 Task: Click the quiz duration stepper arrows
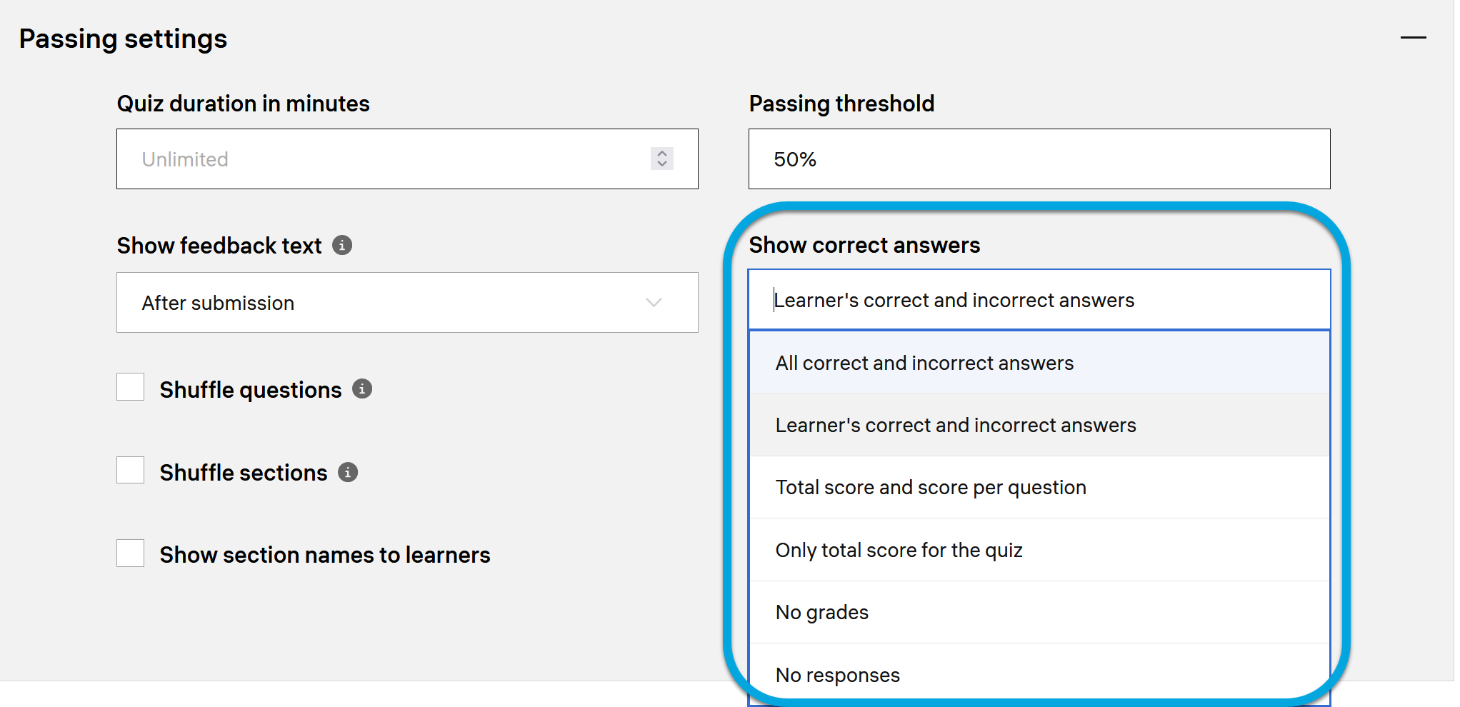pos(662,159)
